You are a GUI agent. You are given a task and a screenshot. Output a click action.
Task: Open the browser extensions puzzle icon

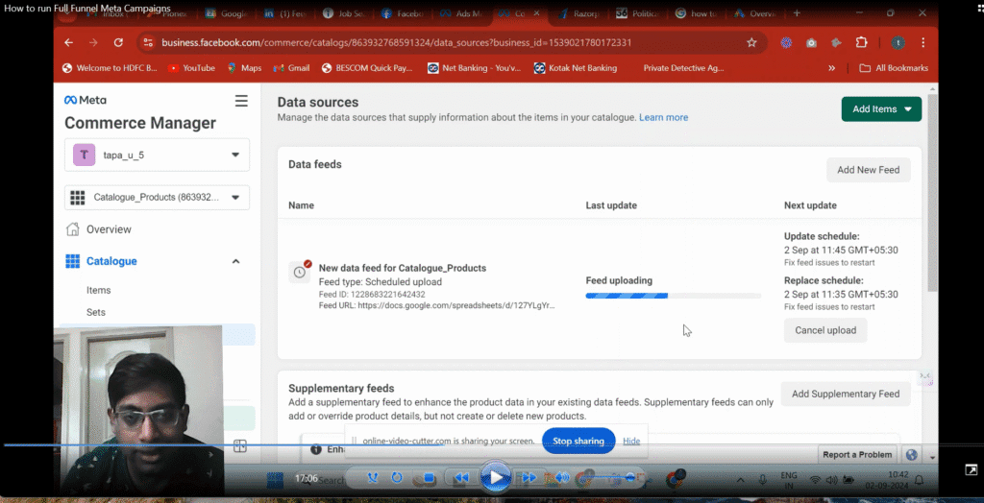[x=860, y=42]
